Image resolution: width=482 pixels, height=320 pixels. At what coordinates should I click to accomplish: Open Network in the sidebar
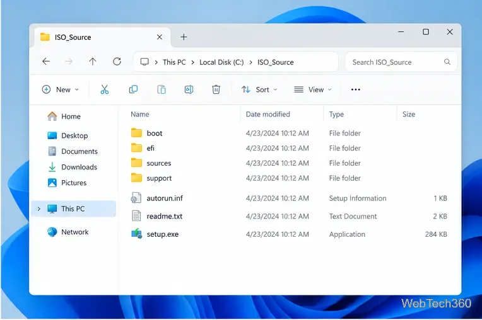(68, 232)
